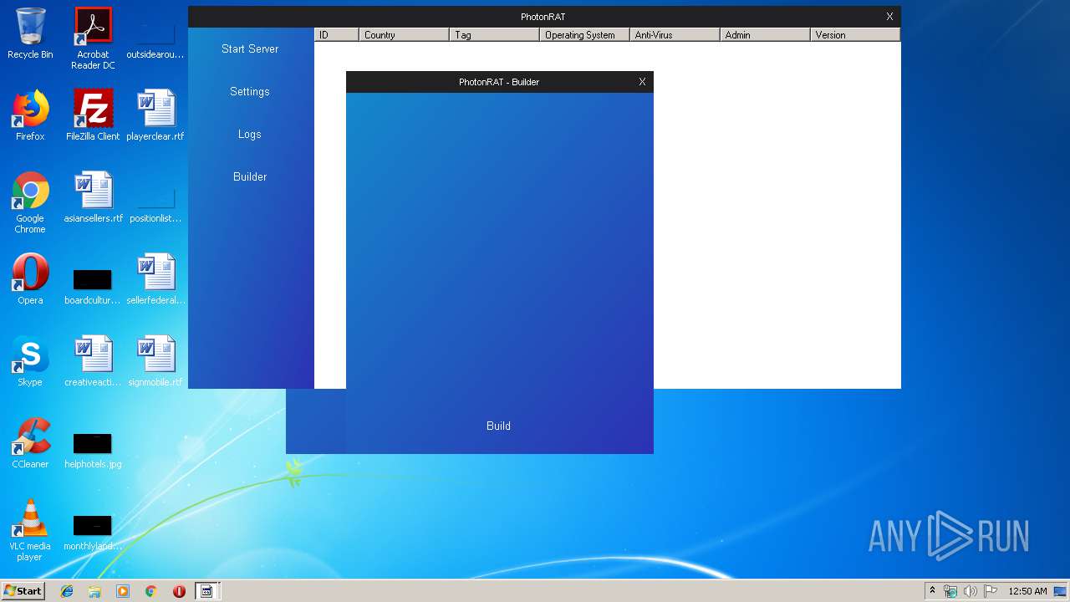This screenshot has width=1070, height=602.
Task: Launch Acrobat Reader DC shortcut
Action: (93, 38)
